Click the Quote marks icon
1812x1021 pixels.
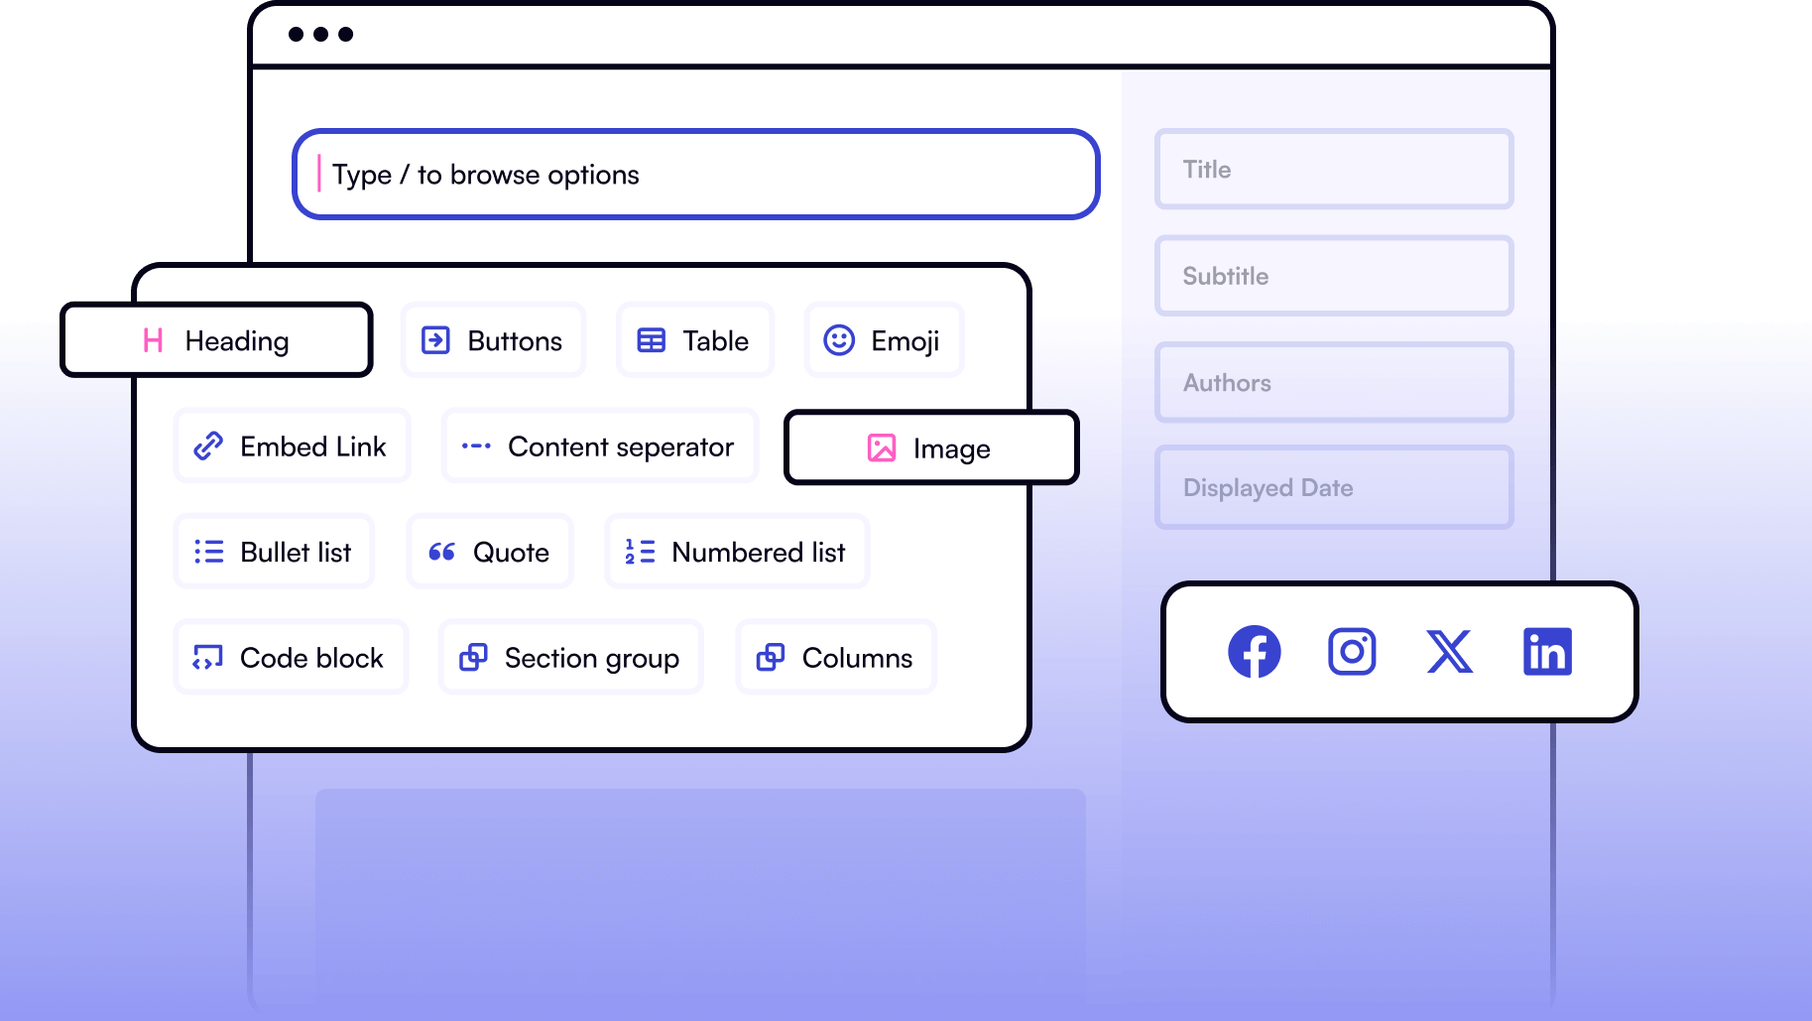[x=441, y=552]
